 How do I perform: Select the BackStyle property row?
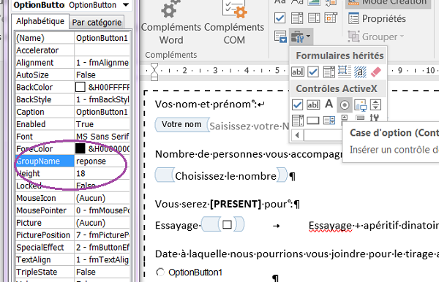72,99
